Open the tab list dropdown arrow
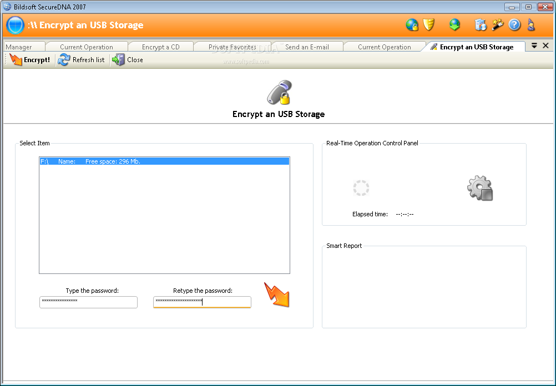This screenshot has height=386, width=556. (534, 45)
